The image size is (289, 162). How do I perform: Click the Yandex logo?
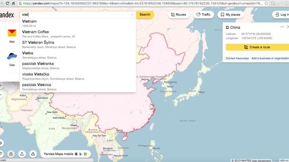tap(7, 15)
